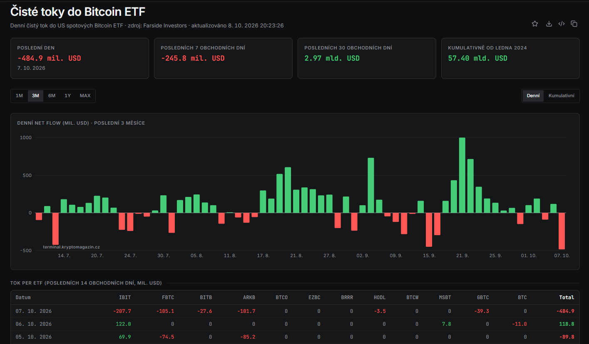Click the 57.40 mld. USD value
This screenshot has width=589, height=344.
coord(477,58)
